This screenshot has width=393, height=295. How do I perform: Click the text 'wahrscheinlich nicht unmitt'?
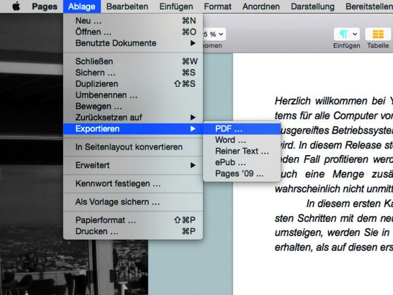click(x=334, y=189)
